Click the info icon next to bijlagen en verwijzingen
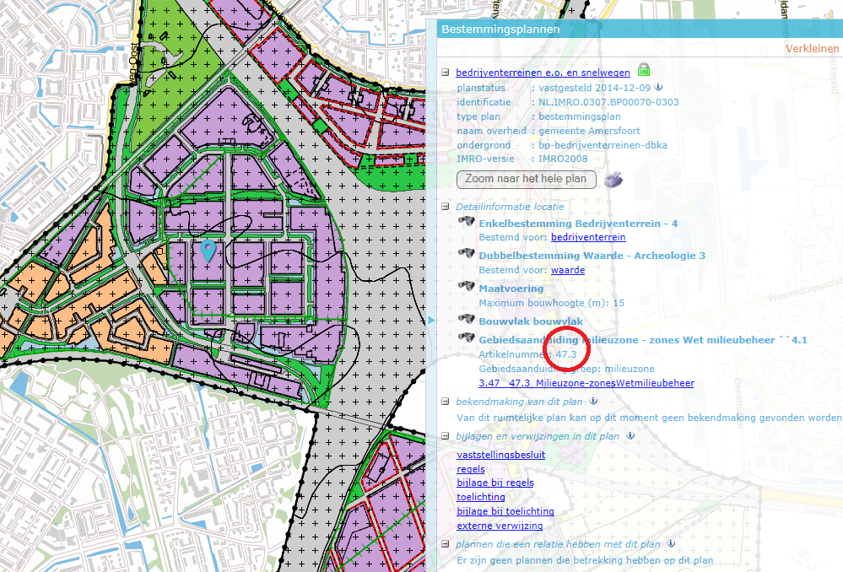The image size is (843, 572). [632, 436]
